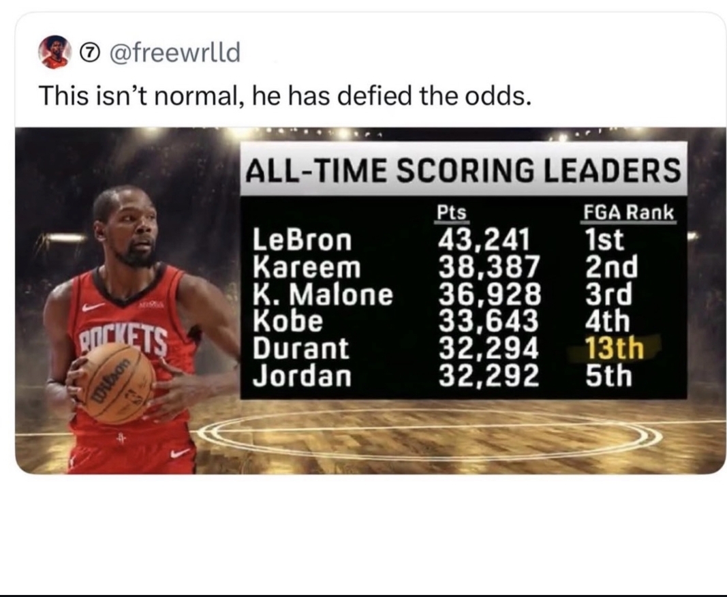Open the @freewrlld username link

[171, 52]
